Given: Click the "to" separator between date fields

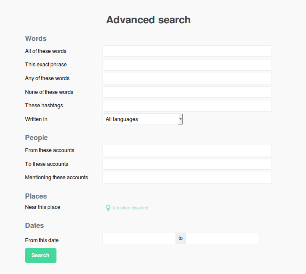Looking at the screenshot, I should (181, 239).
